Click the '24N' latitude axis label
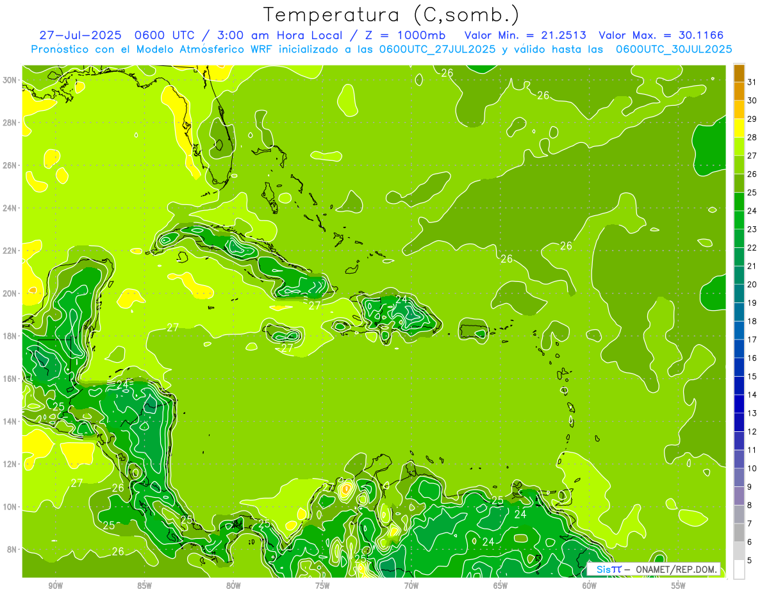Image resolution: width=769 pixels, height=594 pixels. tap(10, 208)
